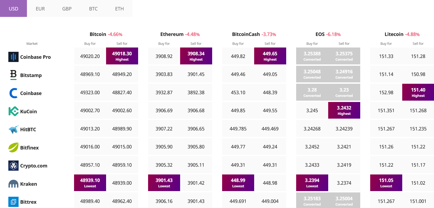Click the BitcoinCash column heading

(246, 34)
